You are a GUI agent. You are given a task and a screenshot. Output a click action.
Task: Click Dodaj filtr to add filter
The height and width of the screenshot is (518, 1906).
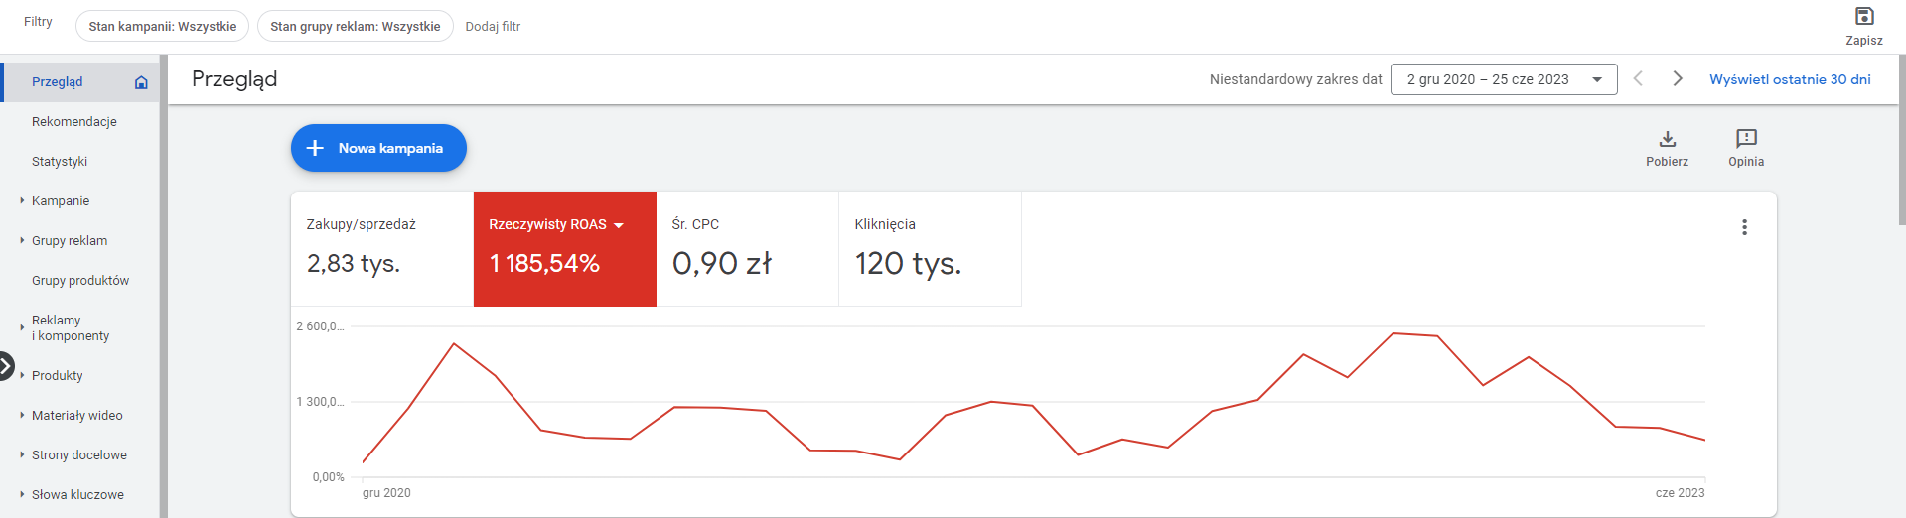point(493,27)
